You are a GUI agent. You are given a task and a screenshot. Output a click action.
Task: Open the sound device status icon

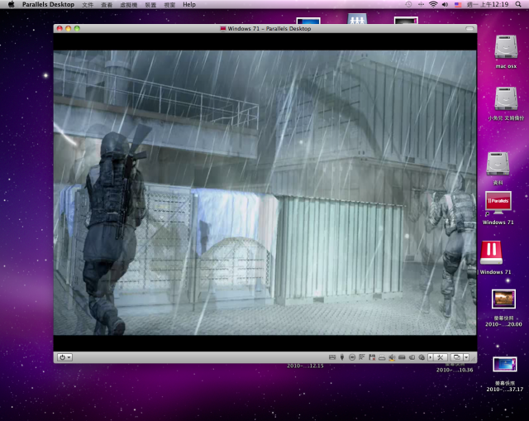pos(392,357)
